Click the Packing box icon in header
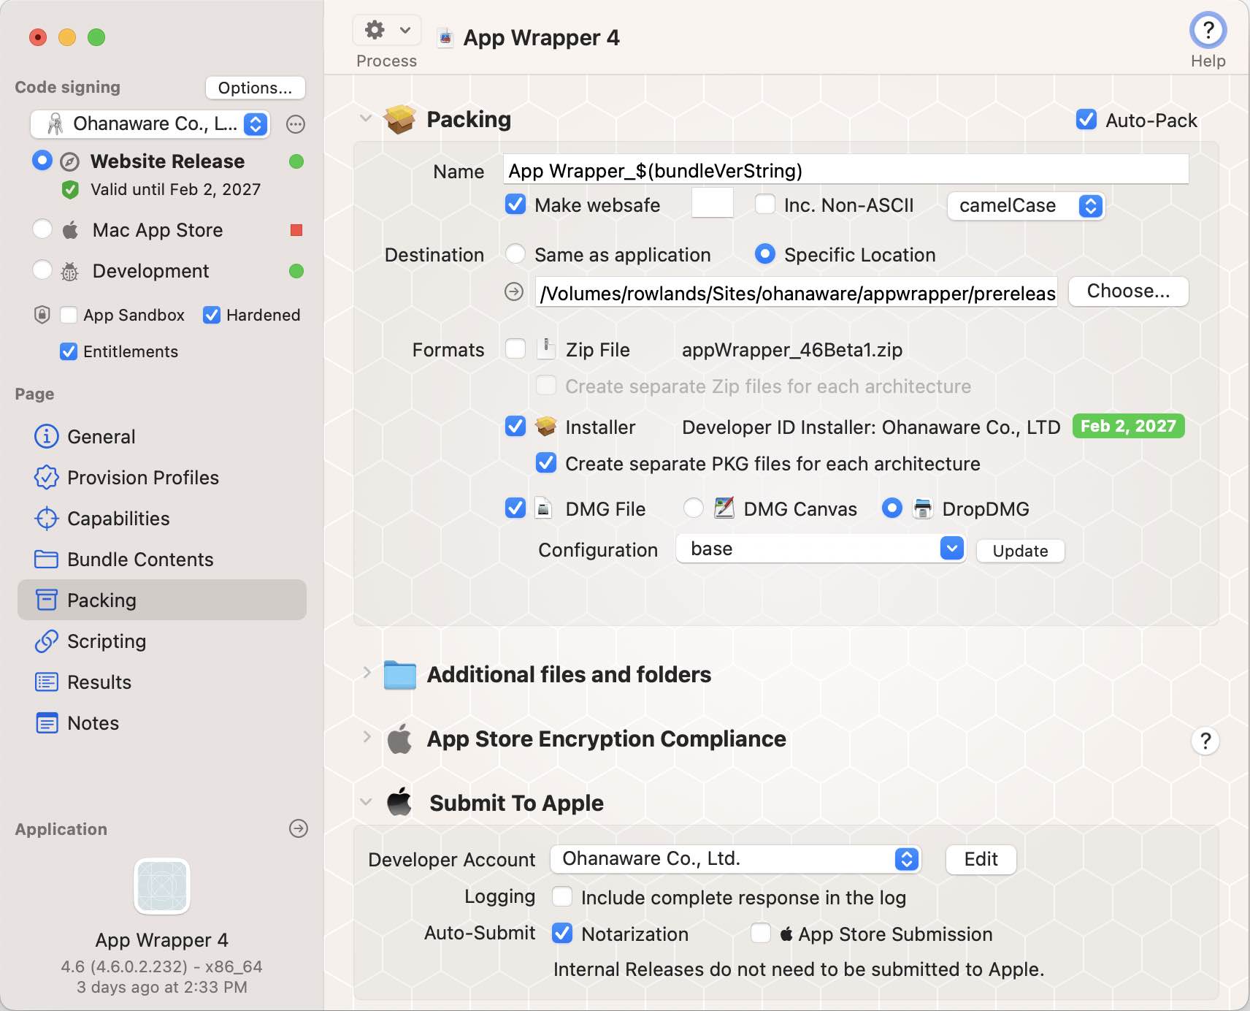The image size is (1250, 1011). tap(400, 119)
